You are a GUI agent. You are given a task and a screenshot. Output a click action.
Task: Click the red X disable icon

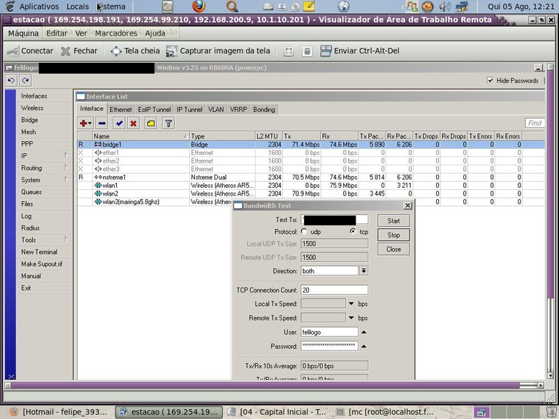(133, 124)
